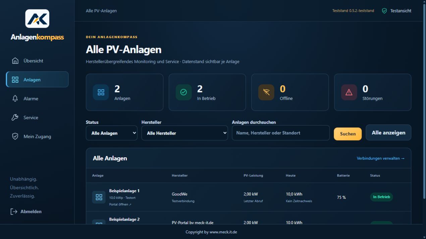The height and width of the screenshot is (239, 426).
Task: Select Alarme in the sidebar menu
Action: [x=37, y=99]
